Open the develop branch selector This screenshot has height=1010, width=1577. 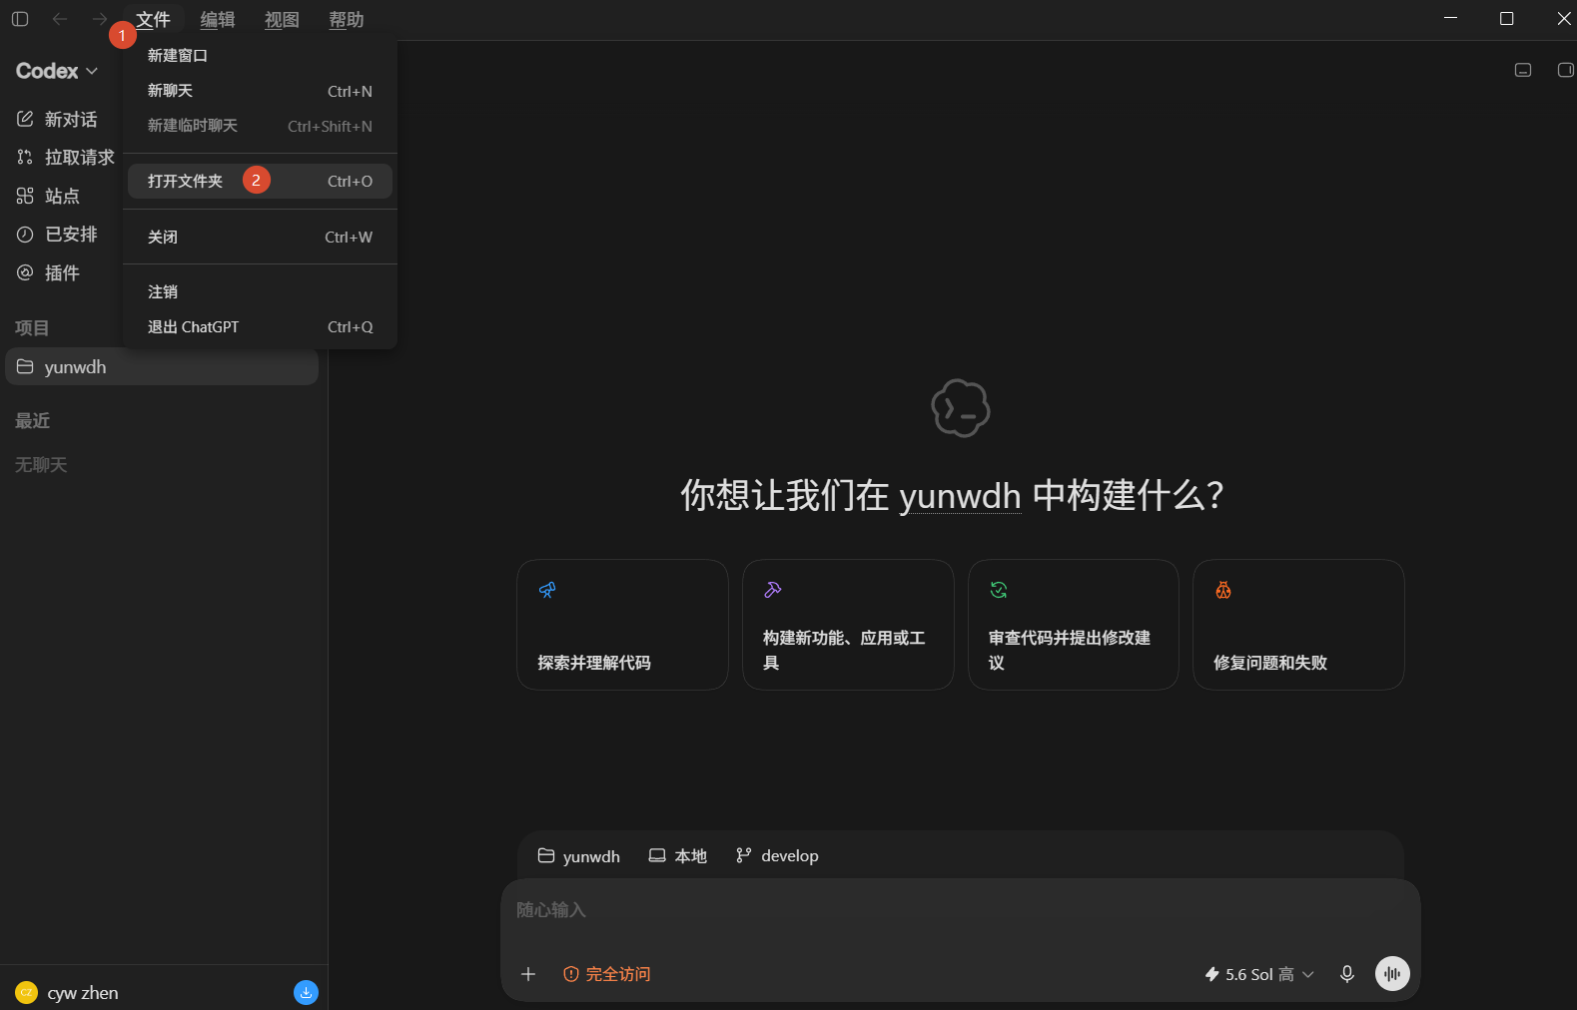(777, 855)
